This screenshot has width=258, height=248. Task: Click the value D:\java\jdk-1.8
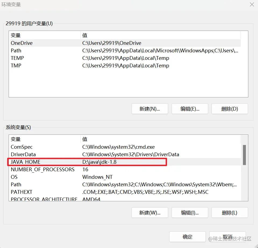pos(99,162)
